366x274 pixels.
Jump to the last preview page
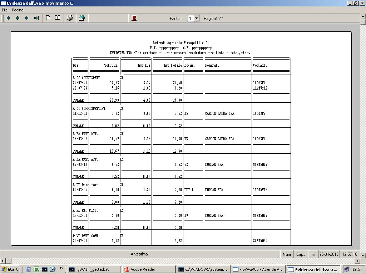coord(36,18)
